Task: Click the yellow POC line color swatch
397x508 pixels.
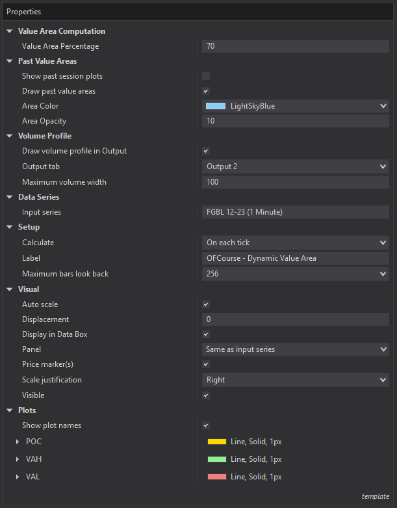Action: 217,442
